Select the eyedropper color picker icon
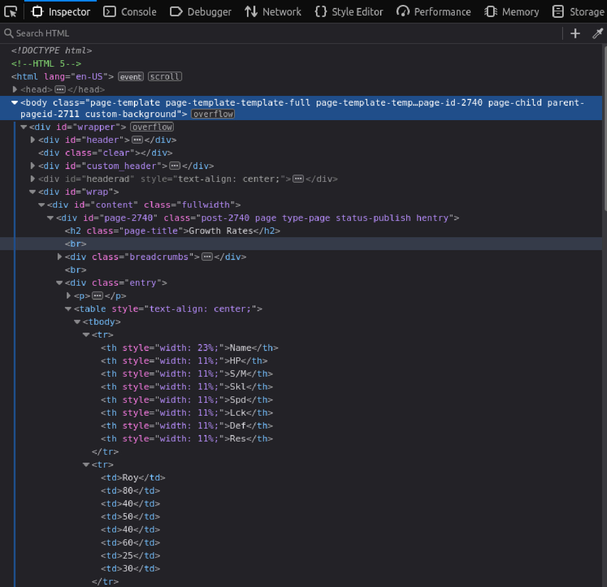The image size is (607, 587). click(598, 33)
